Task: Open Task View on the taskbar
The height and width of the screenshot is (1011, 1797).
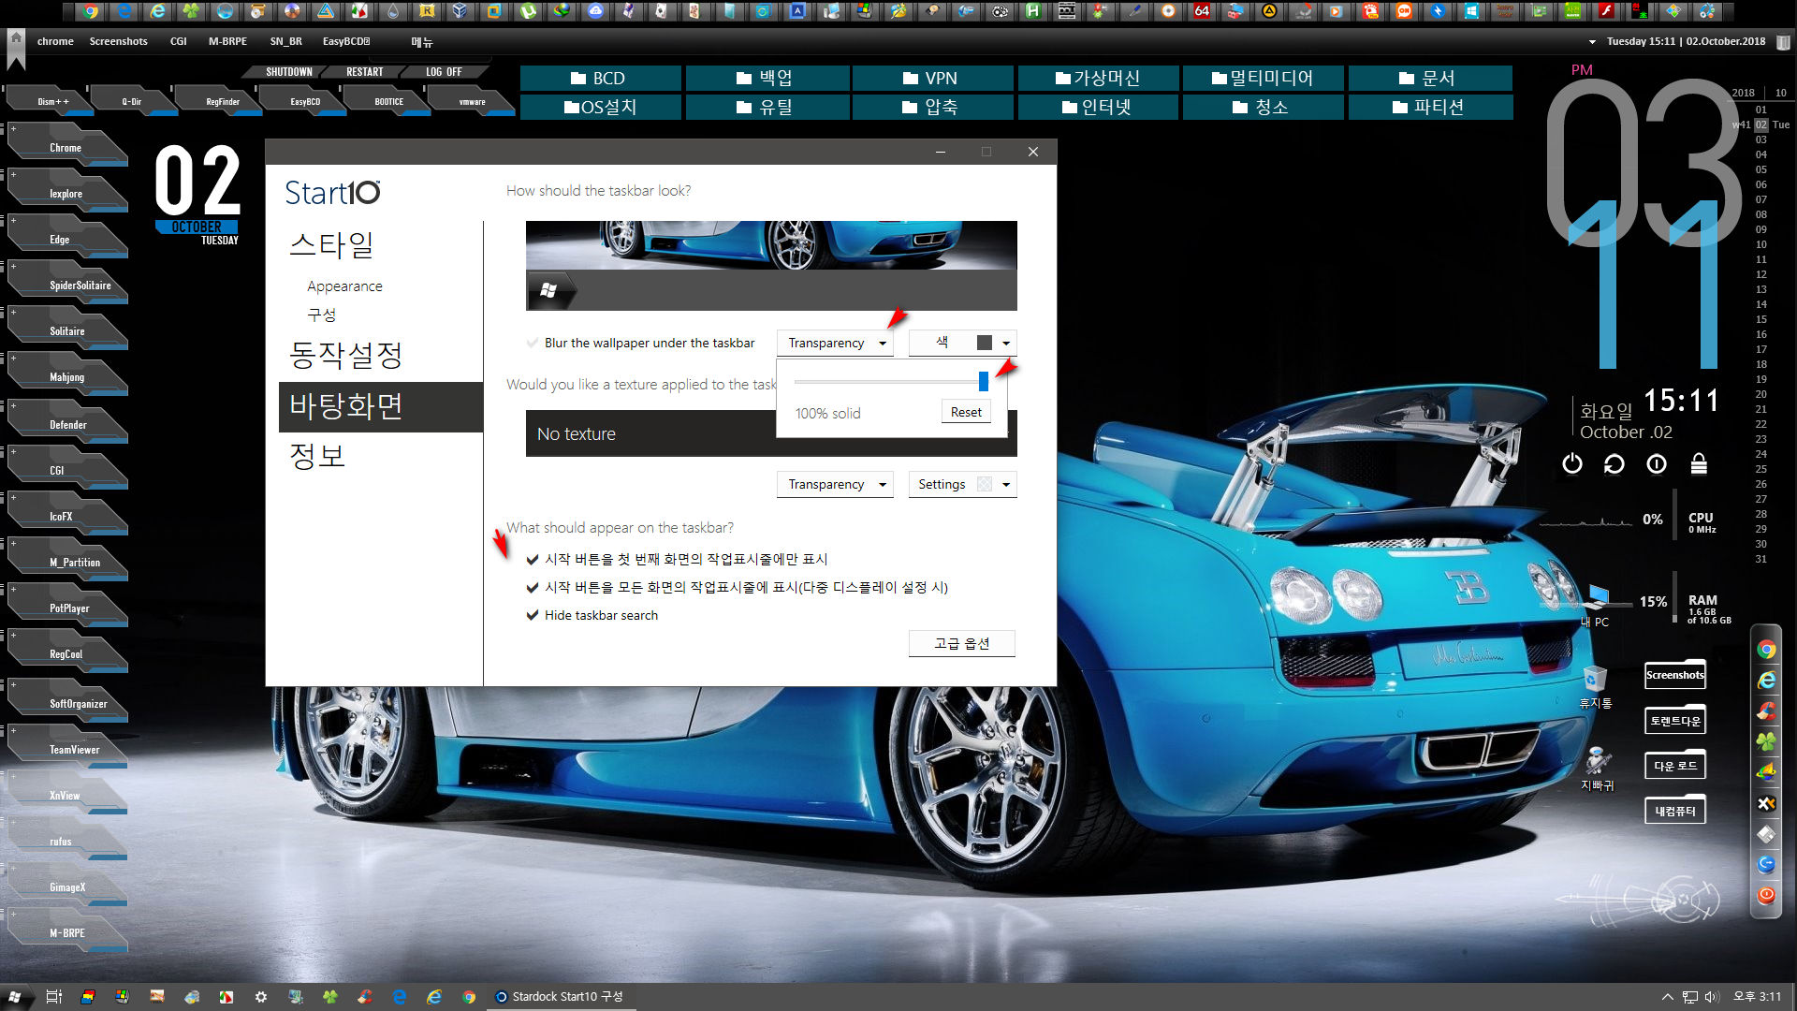Action: point(53,997)
